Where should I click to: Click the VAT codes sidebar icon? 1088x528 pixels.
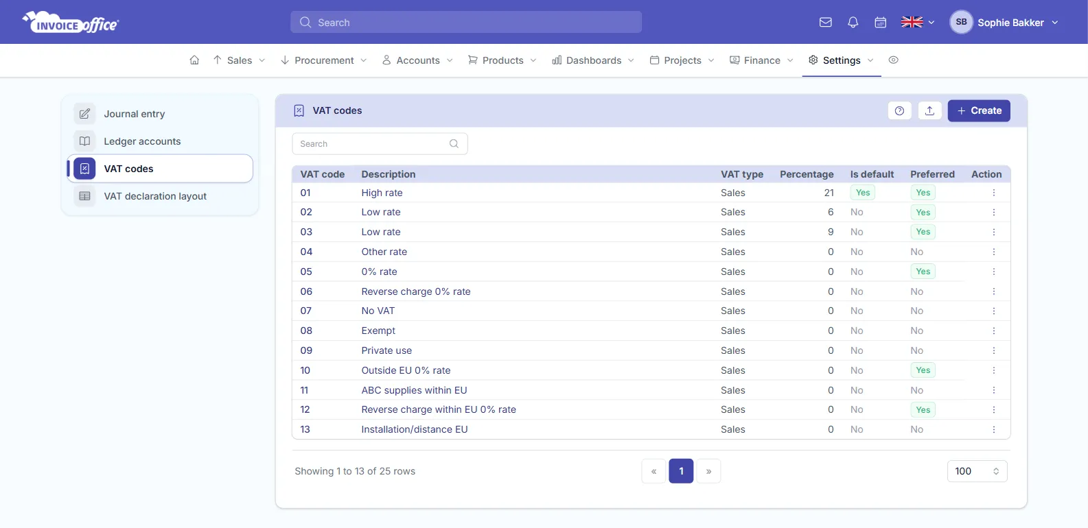(84, 169)
